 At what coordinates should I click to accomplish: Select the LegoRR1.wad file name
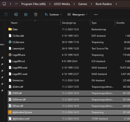click(x=20, y=74)
